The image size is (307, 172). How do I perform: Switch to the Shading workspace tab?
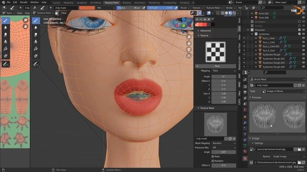click(127, 3)
